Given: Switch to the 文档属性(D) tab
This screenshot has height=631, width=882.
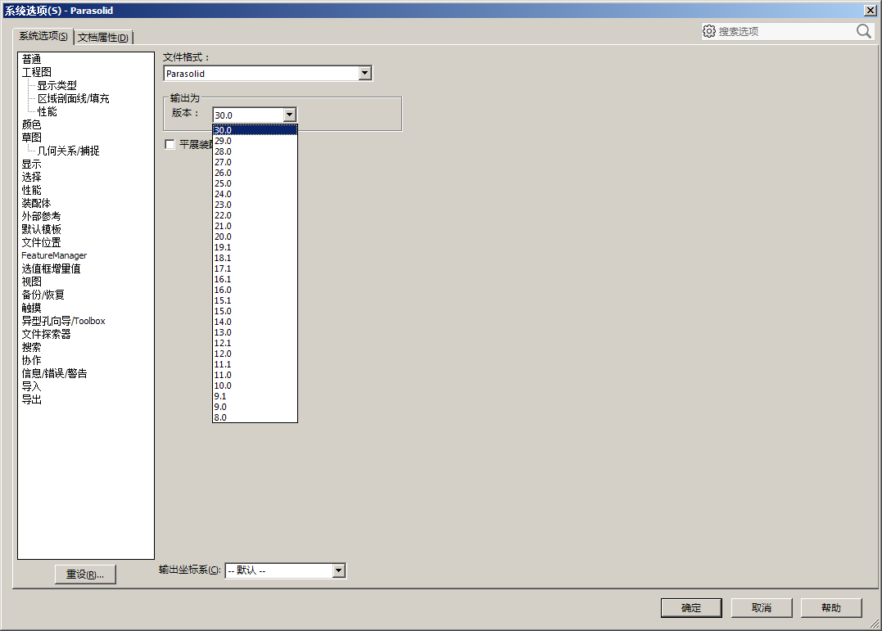Looking at the screenshot, I should pos(103,37).
